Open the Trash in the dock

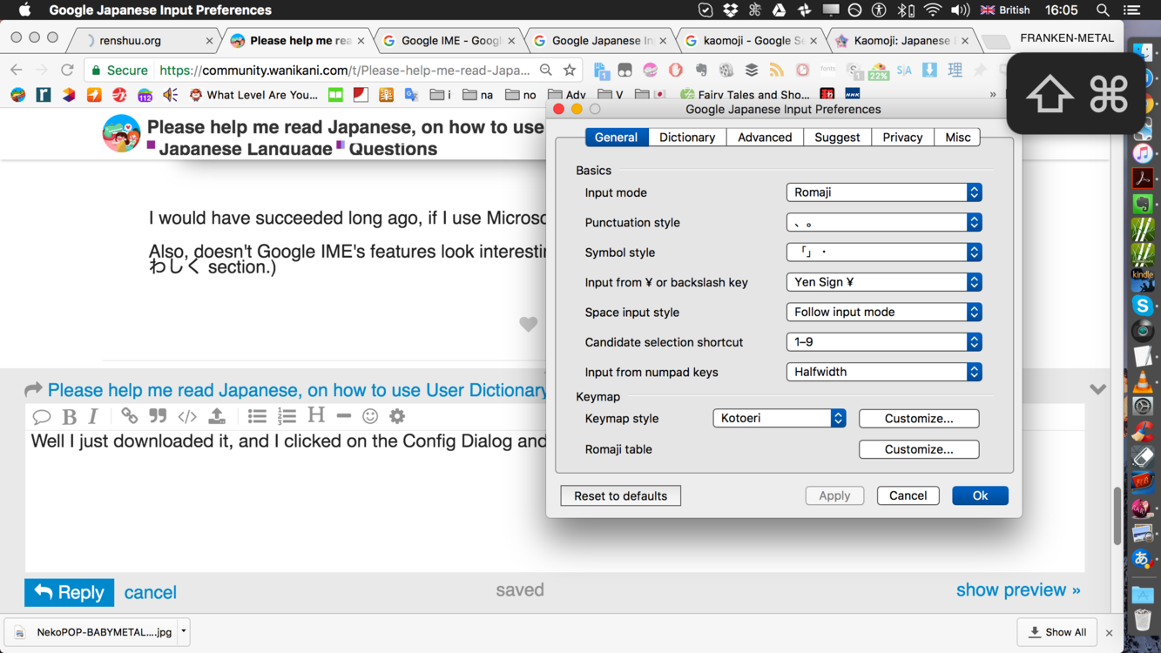1143,620
